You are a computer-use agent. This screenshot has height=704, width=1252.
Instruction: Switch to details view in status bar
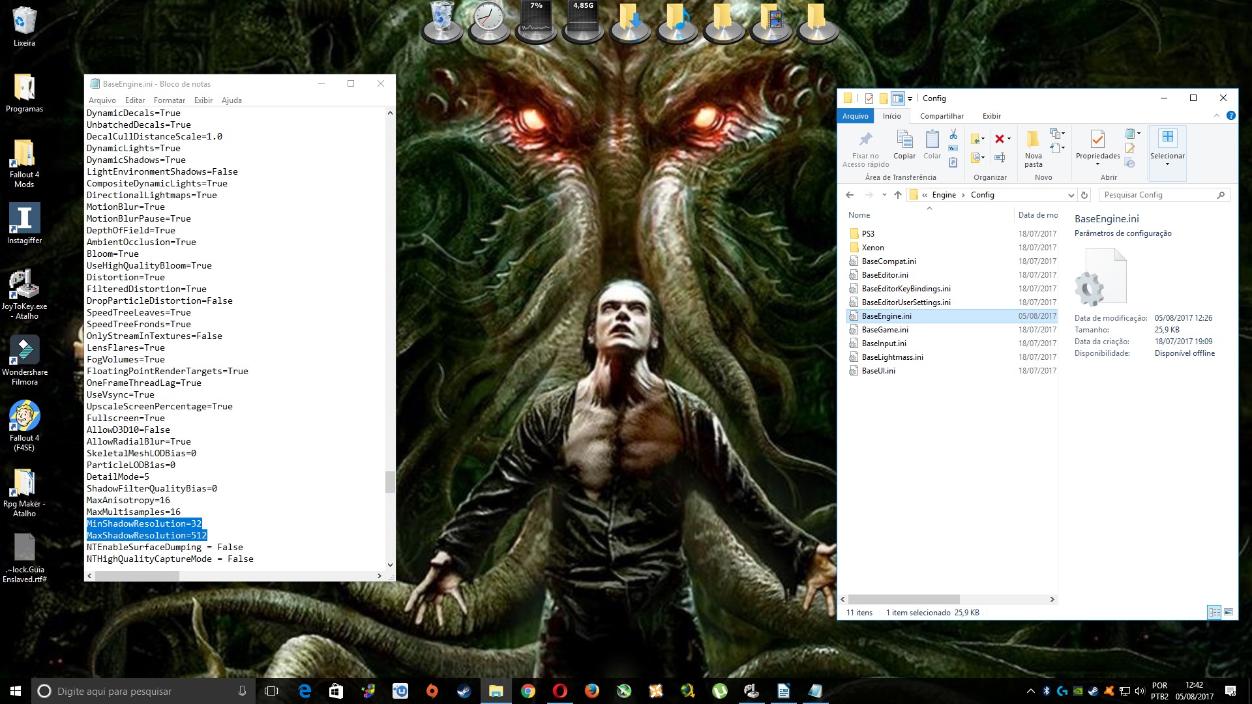(x=1214, y=612)
